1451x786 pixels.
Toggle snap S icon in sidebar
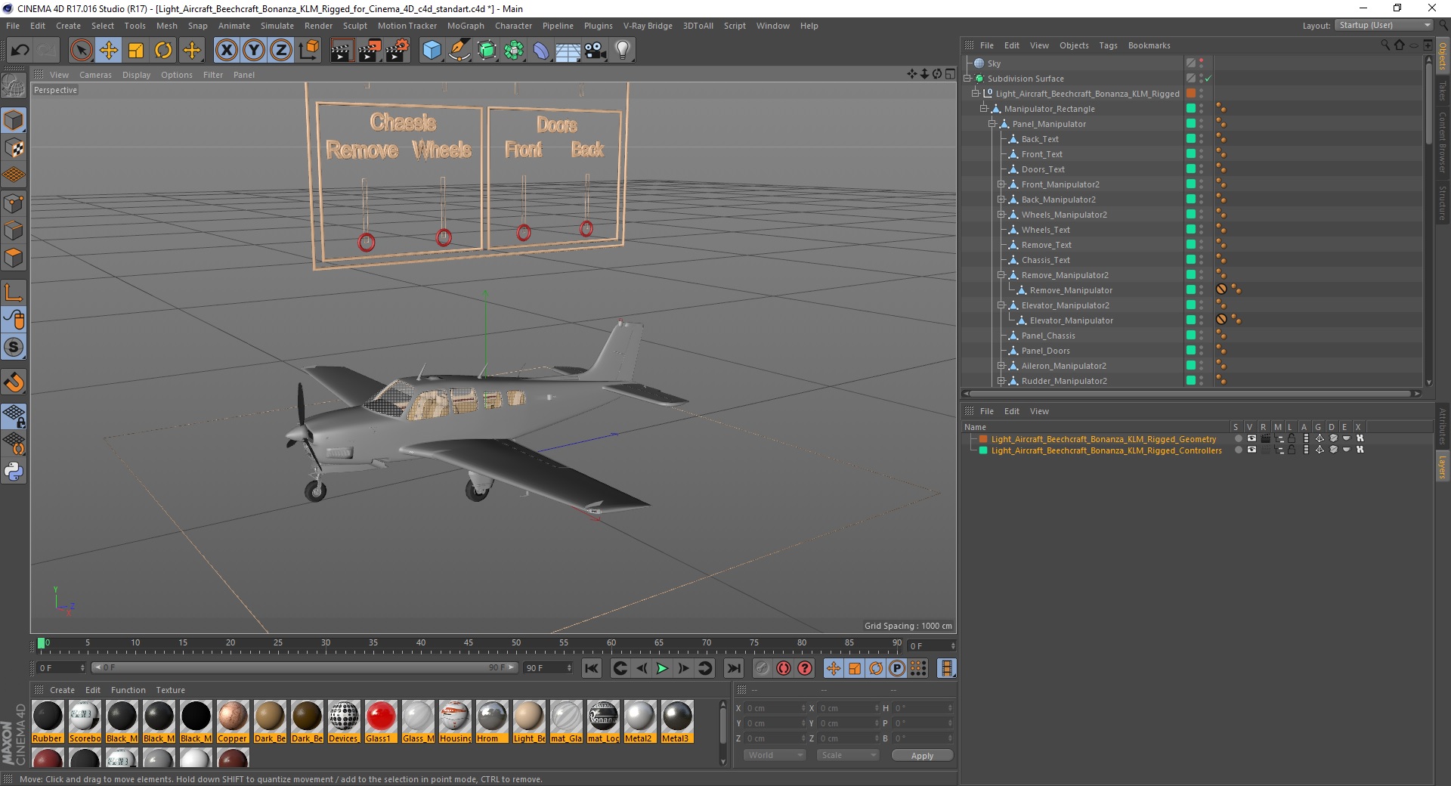[14, 348]
